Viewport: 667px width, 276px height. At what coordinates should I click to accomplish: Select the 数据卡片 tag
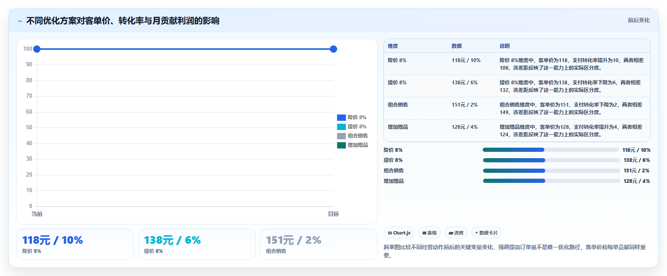[486, 233]
